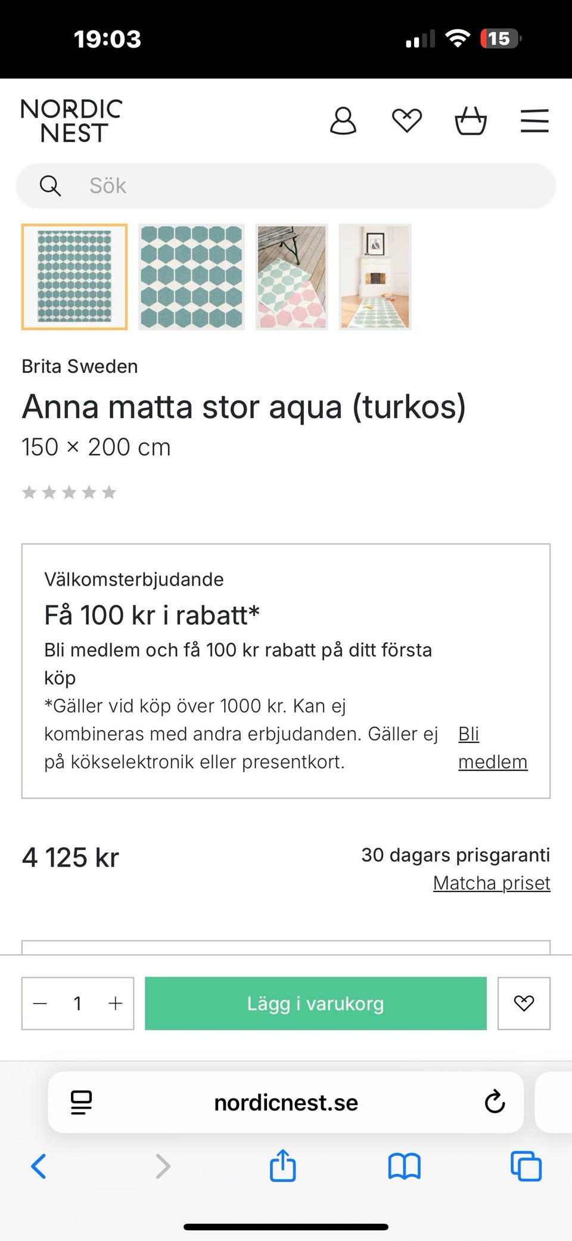572x1241 pixels.
Task: Open Safari share sheet icon
Action: (x=282, y=1165)
